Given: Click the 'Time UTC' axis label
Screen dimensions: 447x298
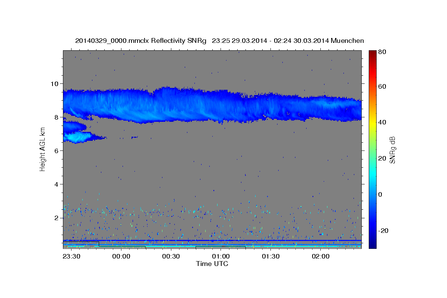Looking at the screenshot, I should tap(212, 264).
